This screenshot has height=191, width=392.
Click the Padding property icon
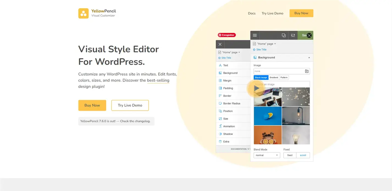220,88
